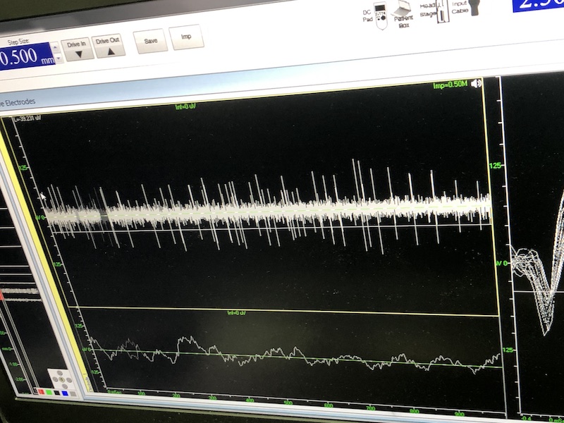Click the Imp impedance button
This screenshot has width=564, height=423.
point(185,37)
